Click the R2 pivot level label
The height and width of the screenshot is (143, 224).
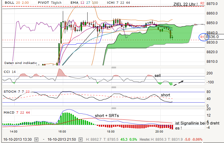(202, 3)
